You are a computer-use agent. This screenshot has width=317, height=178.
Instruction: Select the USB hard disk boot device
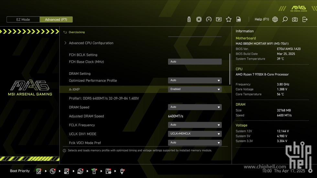(67, 171)
